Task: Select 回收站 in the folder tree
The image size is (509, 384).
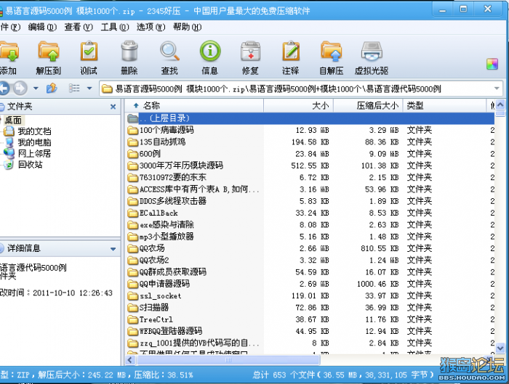Action: [31, 165]
